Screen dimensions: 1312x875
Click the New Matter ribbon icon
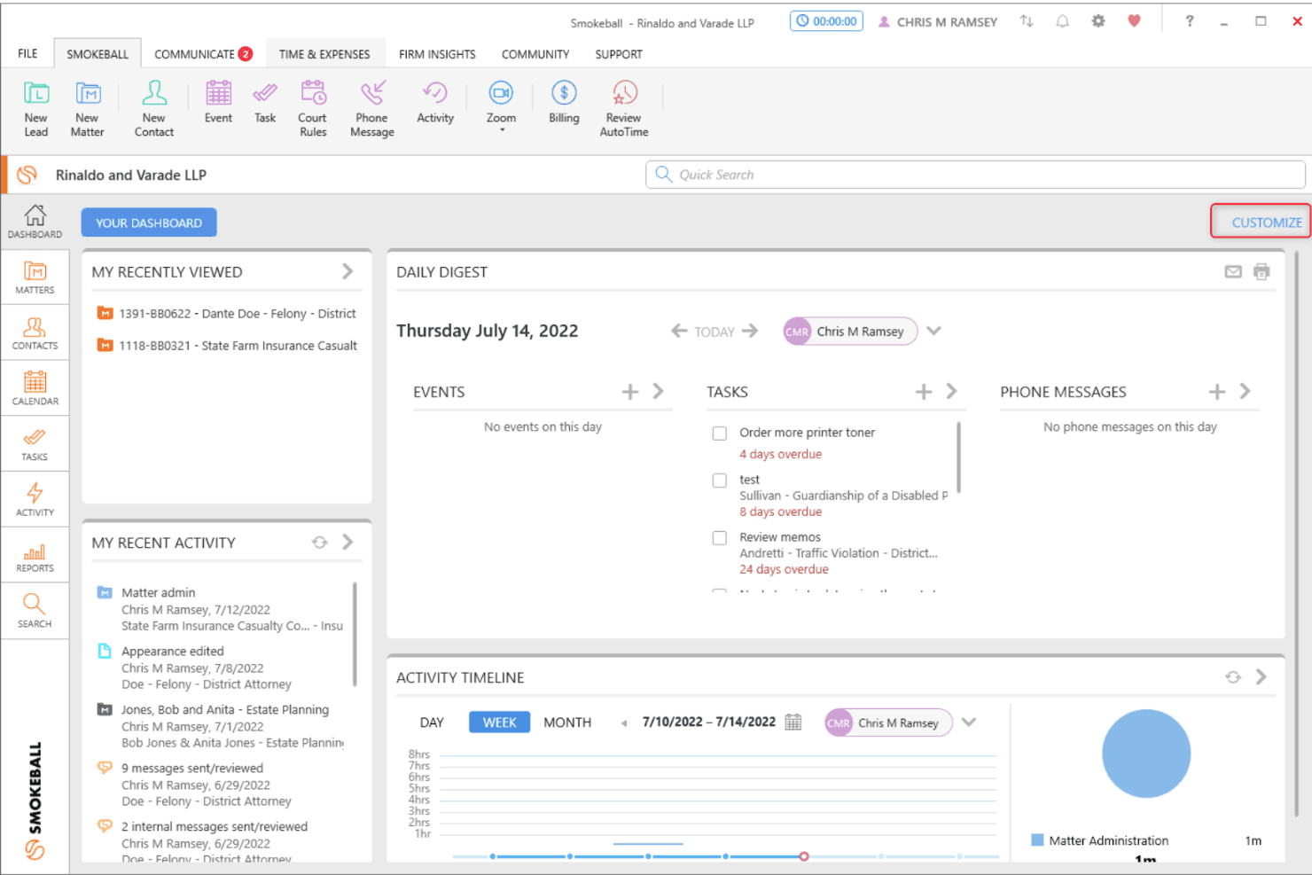click(87, 108)
